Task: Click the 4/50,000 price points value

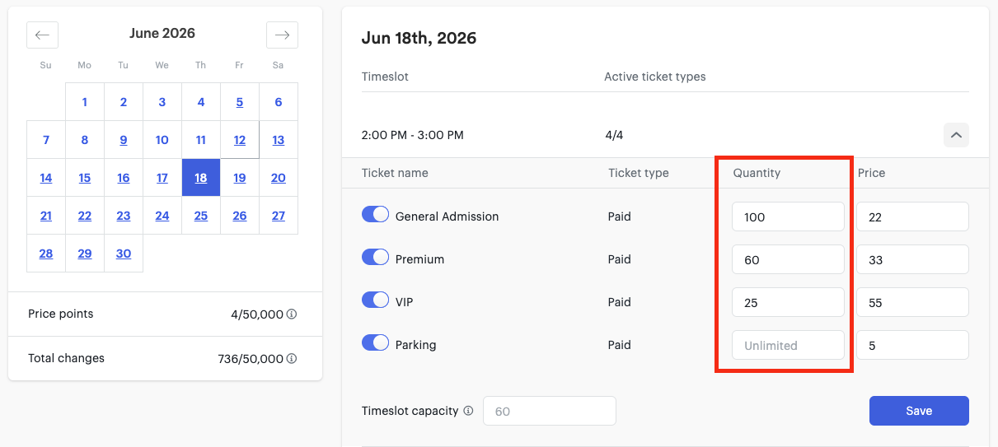Action: 257,314
